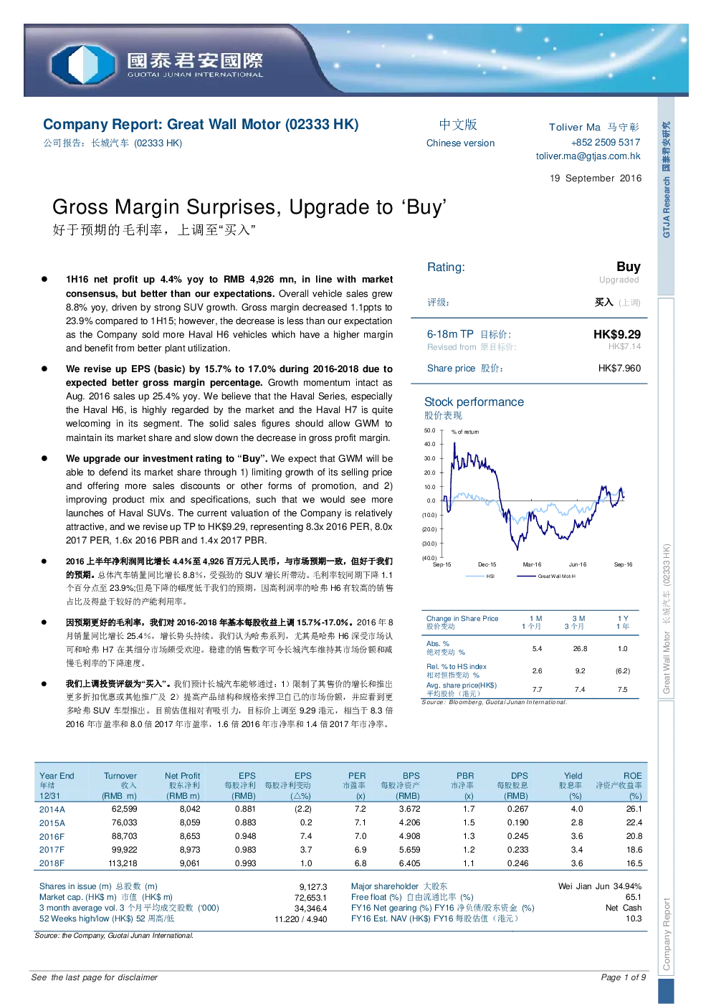Click the HSI legend entry in chart
The image size is (711, 1006).
(x=481, y=576)
